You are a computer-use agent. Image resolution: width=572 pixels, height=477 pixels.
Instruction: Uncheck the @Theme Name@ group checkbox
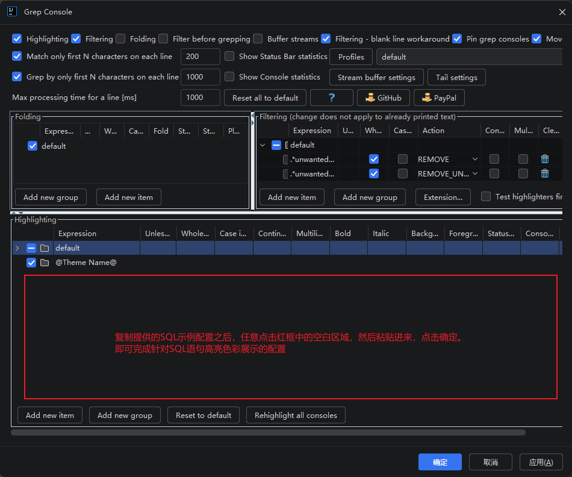pyautogui.click(x=31, y=263)
